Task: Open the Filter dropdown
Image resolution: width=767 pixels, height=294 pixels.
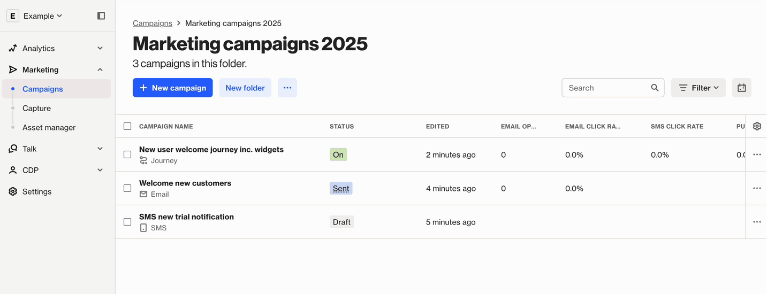Action: (698, 88)
